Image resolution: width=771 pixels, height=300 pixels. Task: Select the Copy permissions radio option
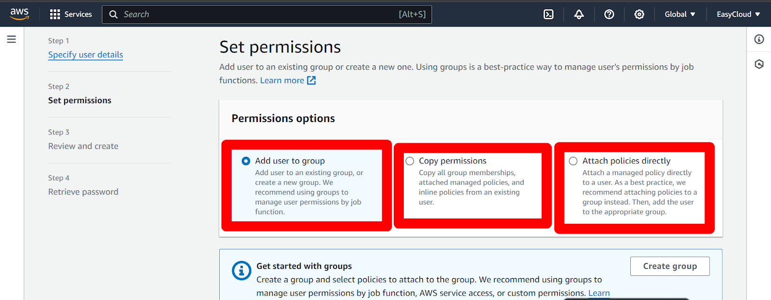click(x=410, y=161)
